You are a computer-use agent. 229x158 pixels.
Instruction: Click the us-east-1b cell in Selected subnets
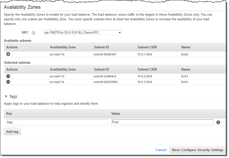[57, 76]
